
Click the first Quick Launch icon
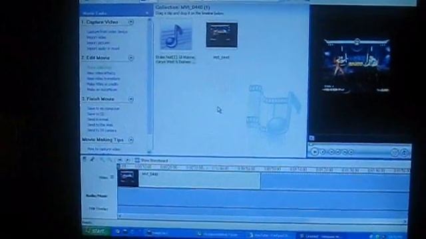click(x=118, y=232)
